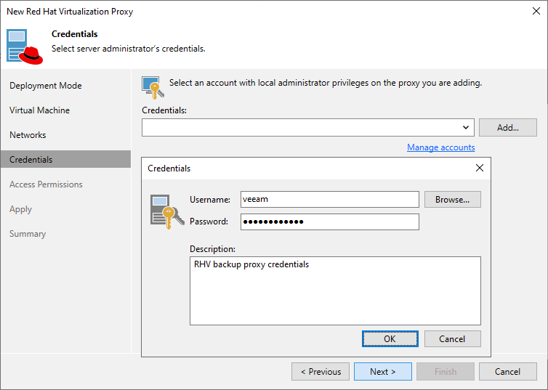Go back with the Previous button
This screenshot has height=390, width=548.
(321, 372)
